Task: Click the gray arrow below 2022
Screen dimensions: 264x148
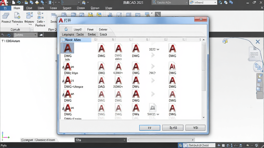Action: coord(153,55)
